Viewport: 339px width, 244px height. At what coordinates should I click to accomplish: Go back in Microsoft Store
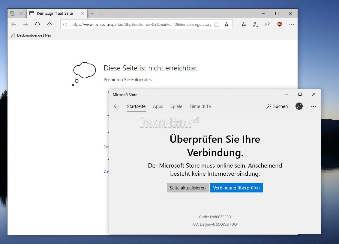click(116, 106)
